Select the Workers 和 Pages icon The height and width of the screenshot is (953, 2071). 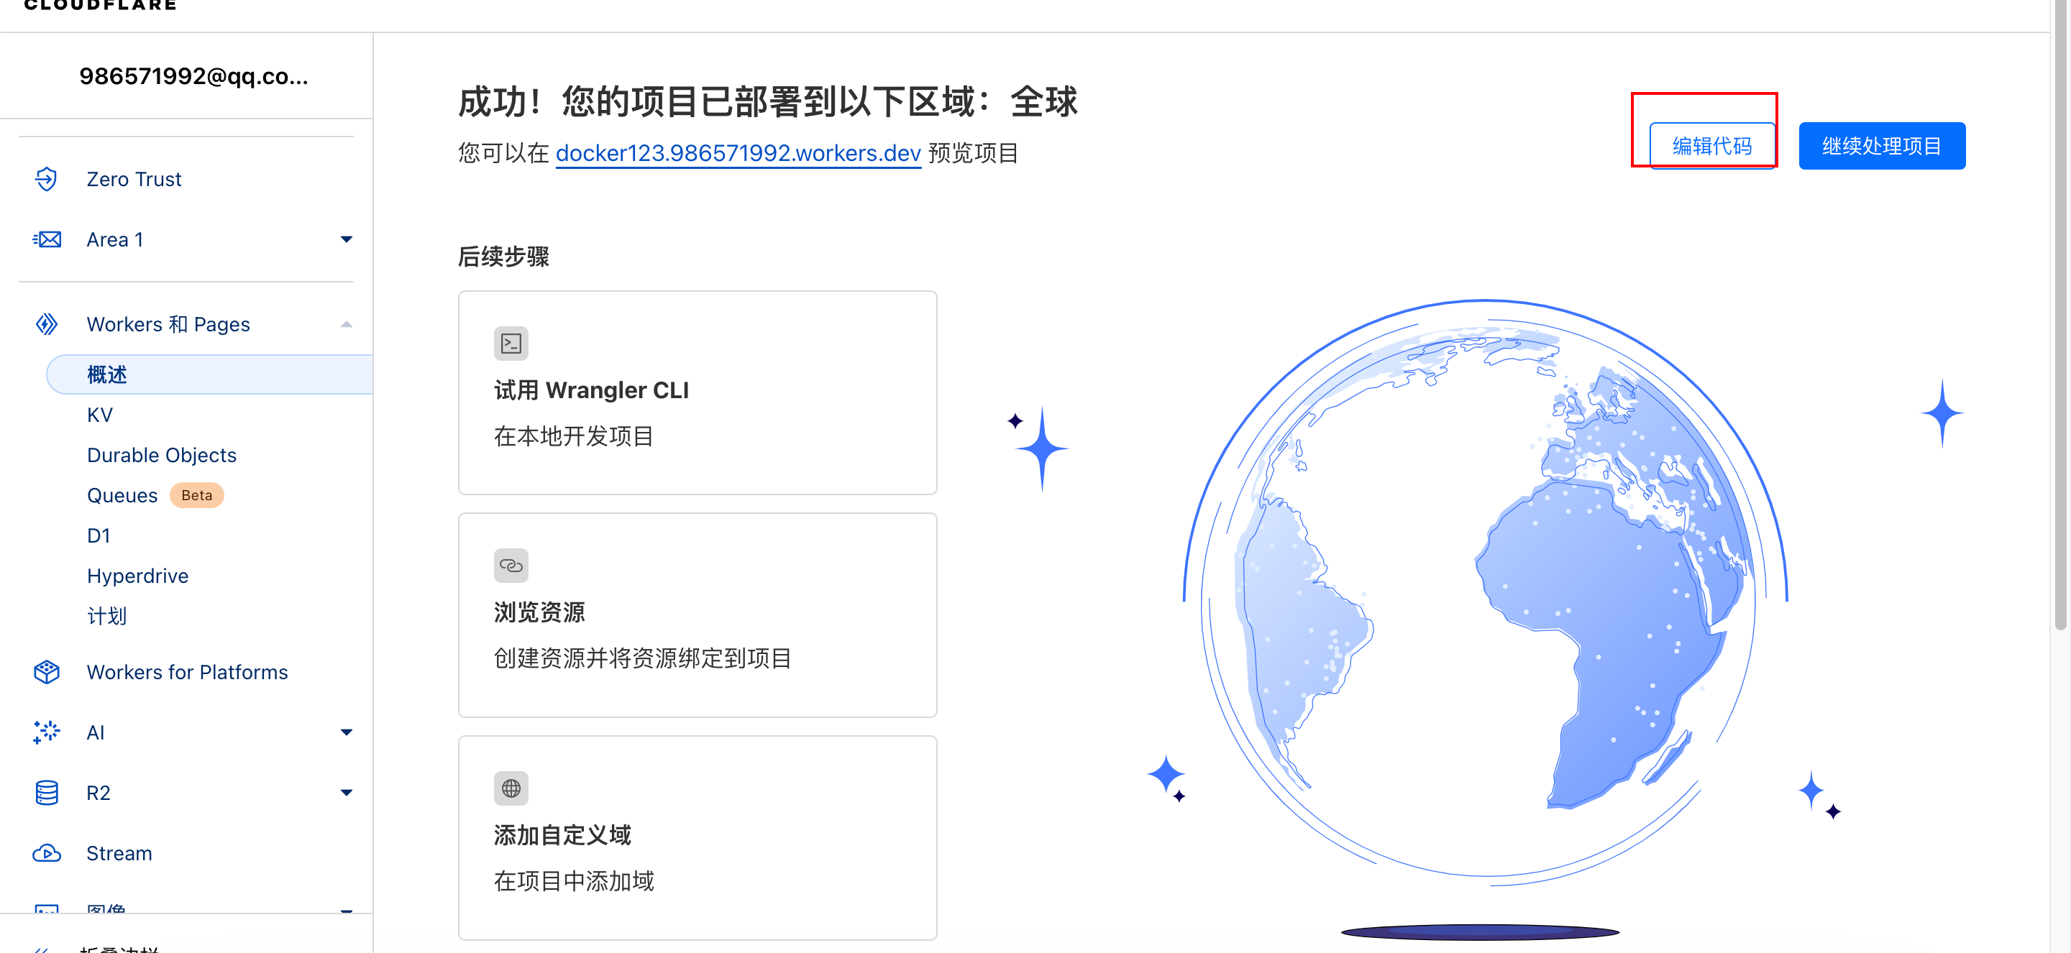click(47, 323)
